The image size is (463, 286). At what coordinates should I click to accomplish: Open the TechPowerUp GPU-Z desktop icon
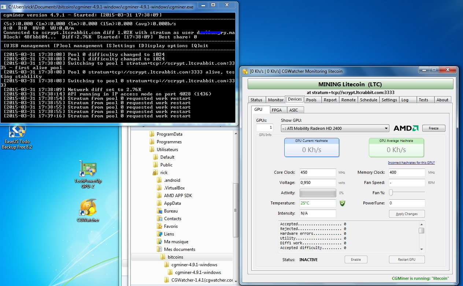click(88, 169)
